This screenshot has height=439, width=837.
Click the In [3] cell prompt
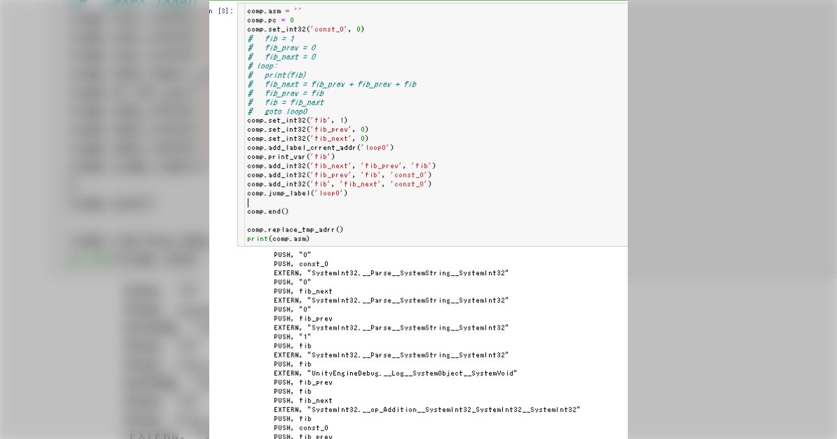(221, 11)
